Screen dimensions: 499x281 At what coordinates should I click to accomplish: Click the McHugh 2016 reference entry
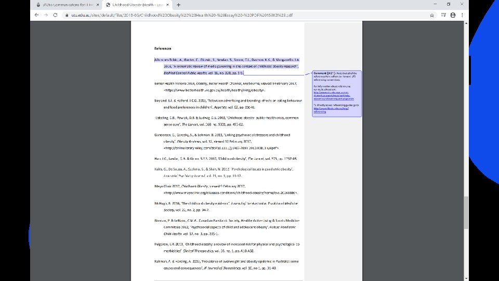point(226,207)
